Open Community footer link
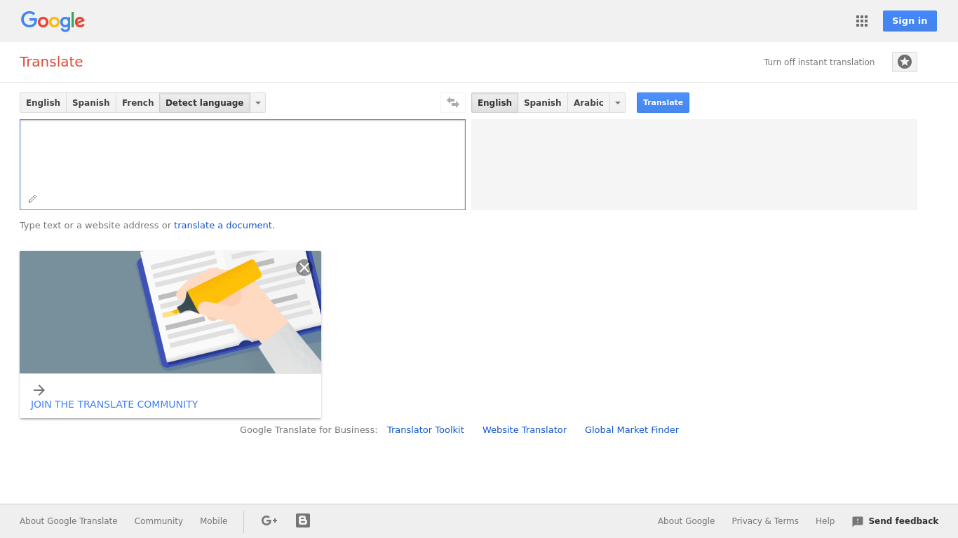The image size is (958, 538). [x=158, y=521]
